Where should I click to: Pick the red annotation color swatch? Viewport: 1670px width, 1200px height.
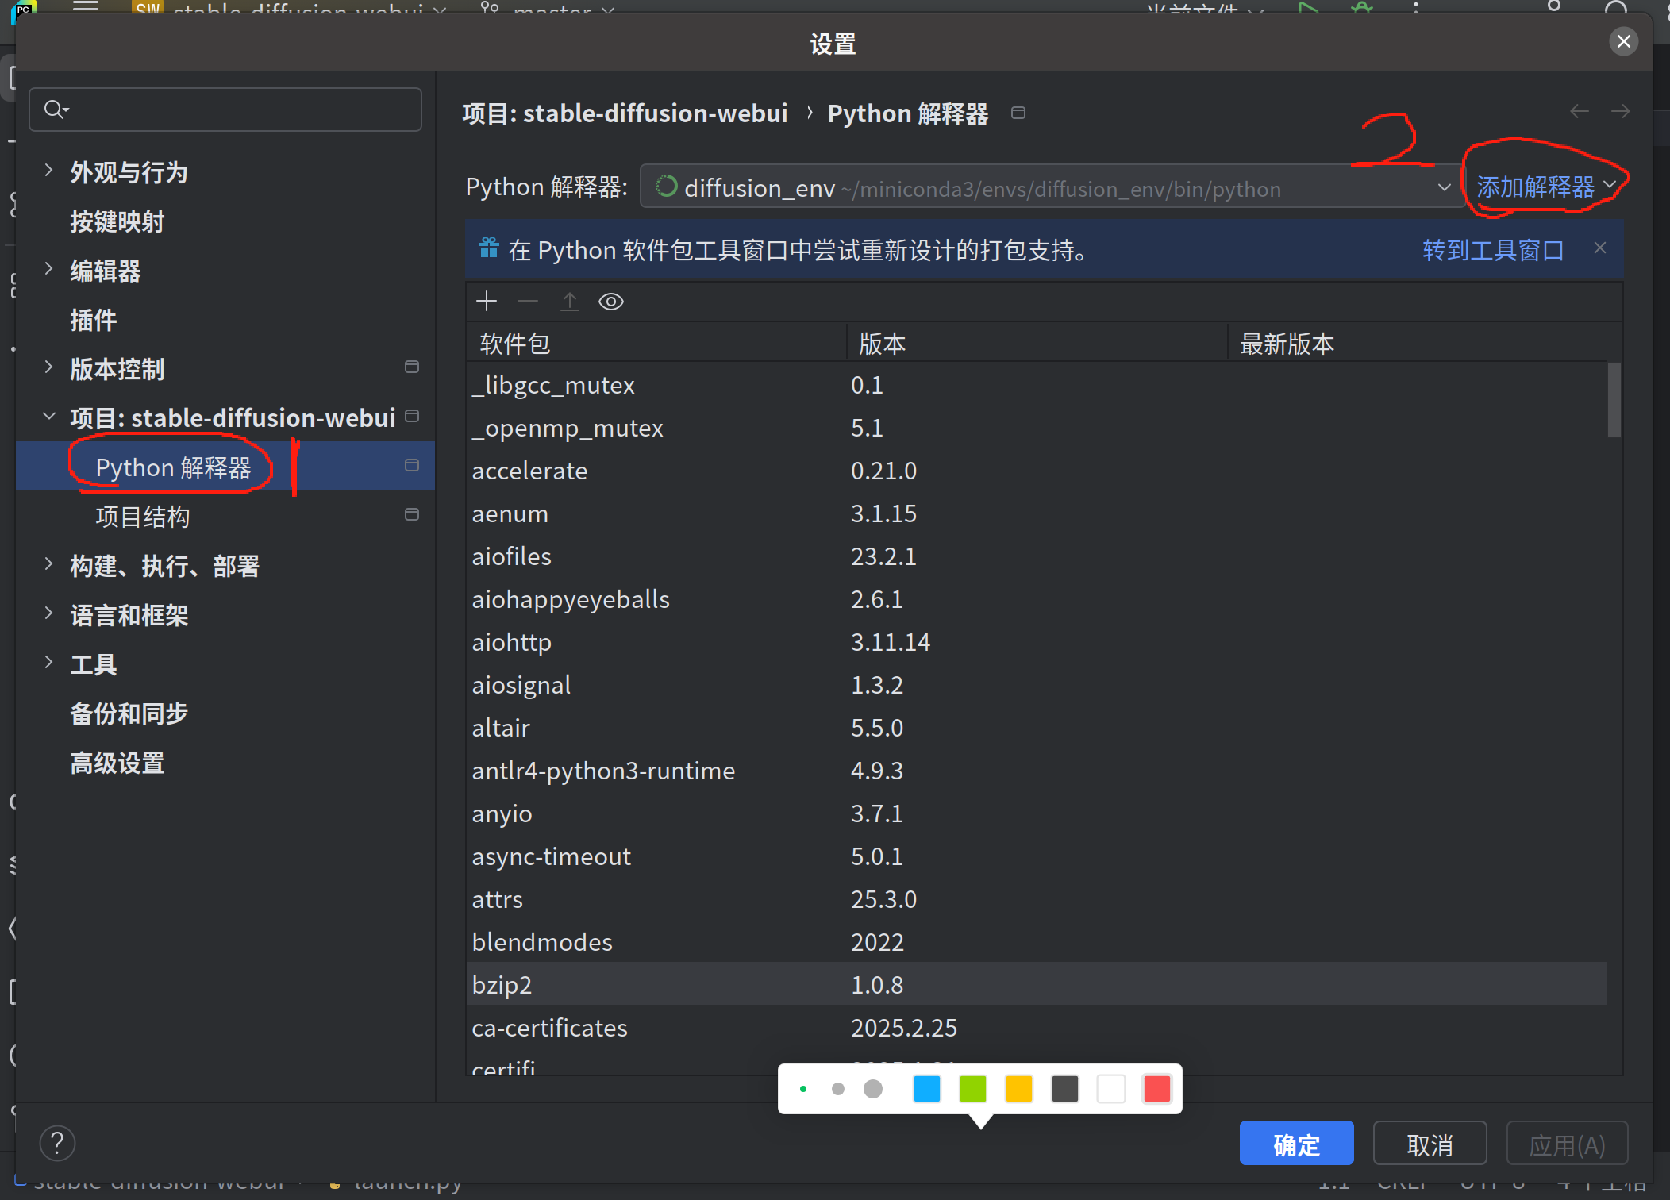1156,1089
